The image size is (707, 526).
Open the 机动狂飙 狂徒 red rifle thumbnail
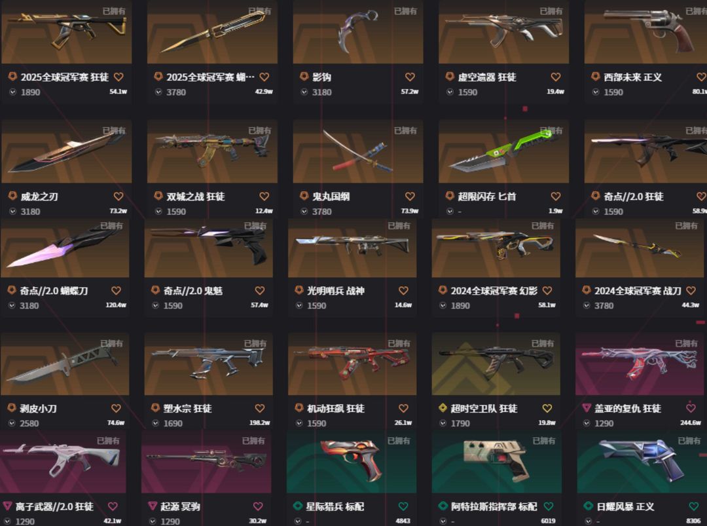pyautogui.click(x=352, y=364)
